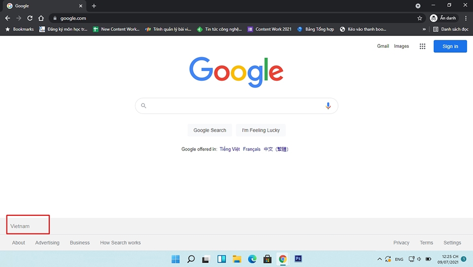473x267 pixels.
Task: Click the magnifier icon in search box
Action: 143,105
